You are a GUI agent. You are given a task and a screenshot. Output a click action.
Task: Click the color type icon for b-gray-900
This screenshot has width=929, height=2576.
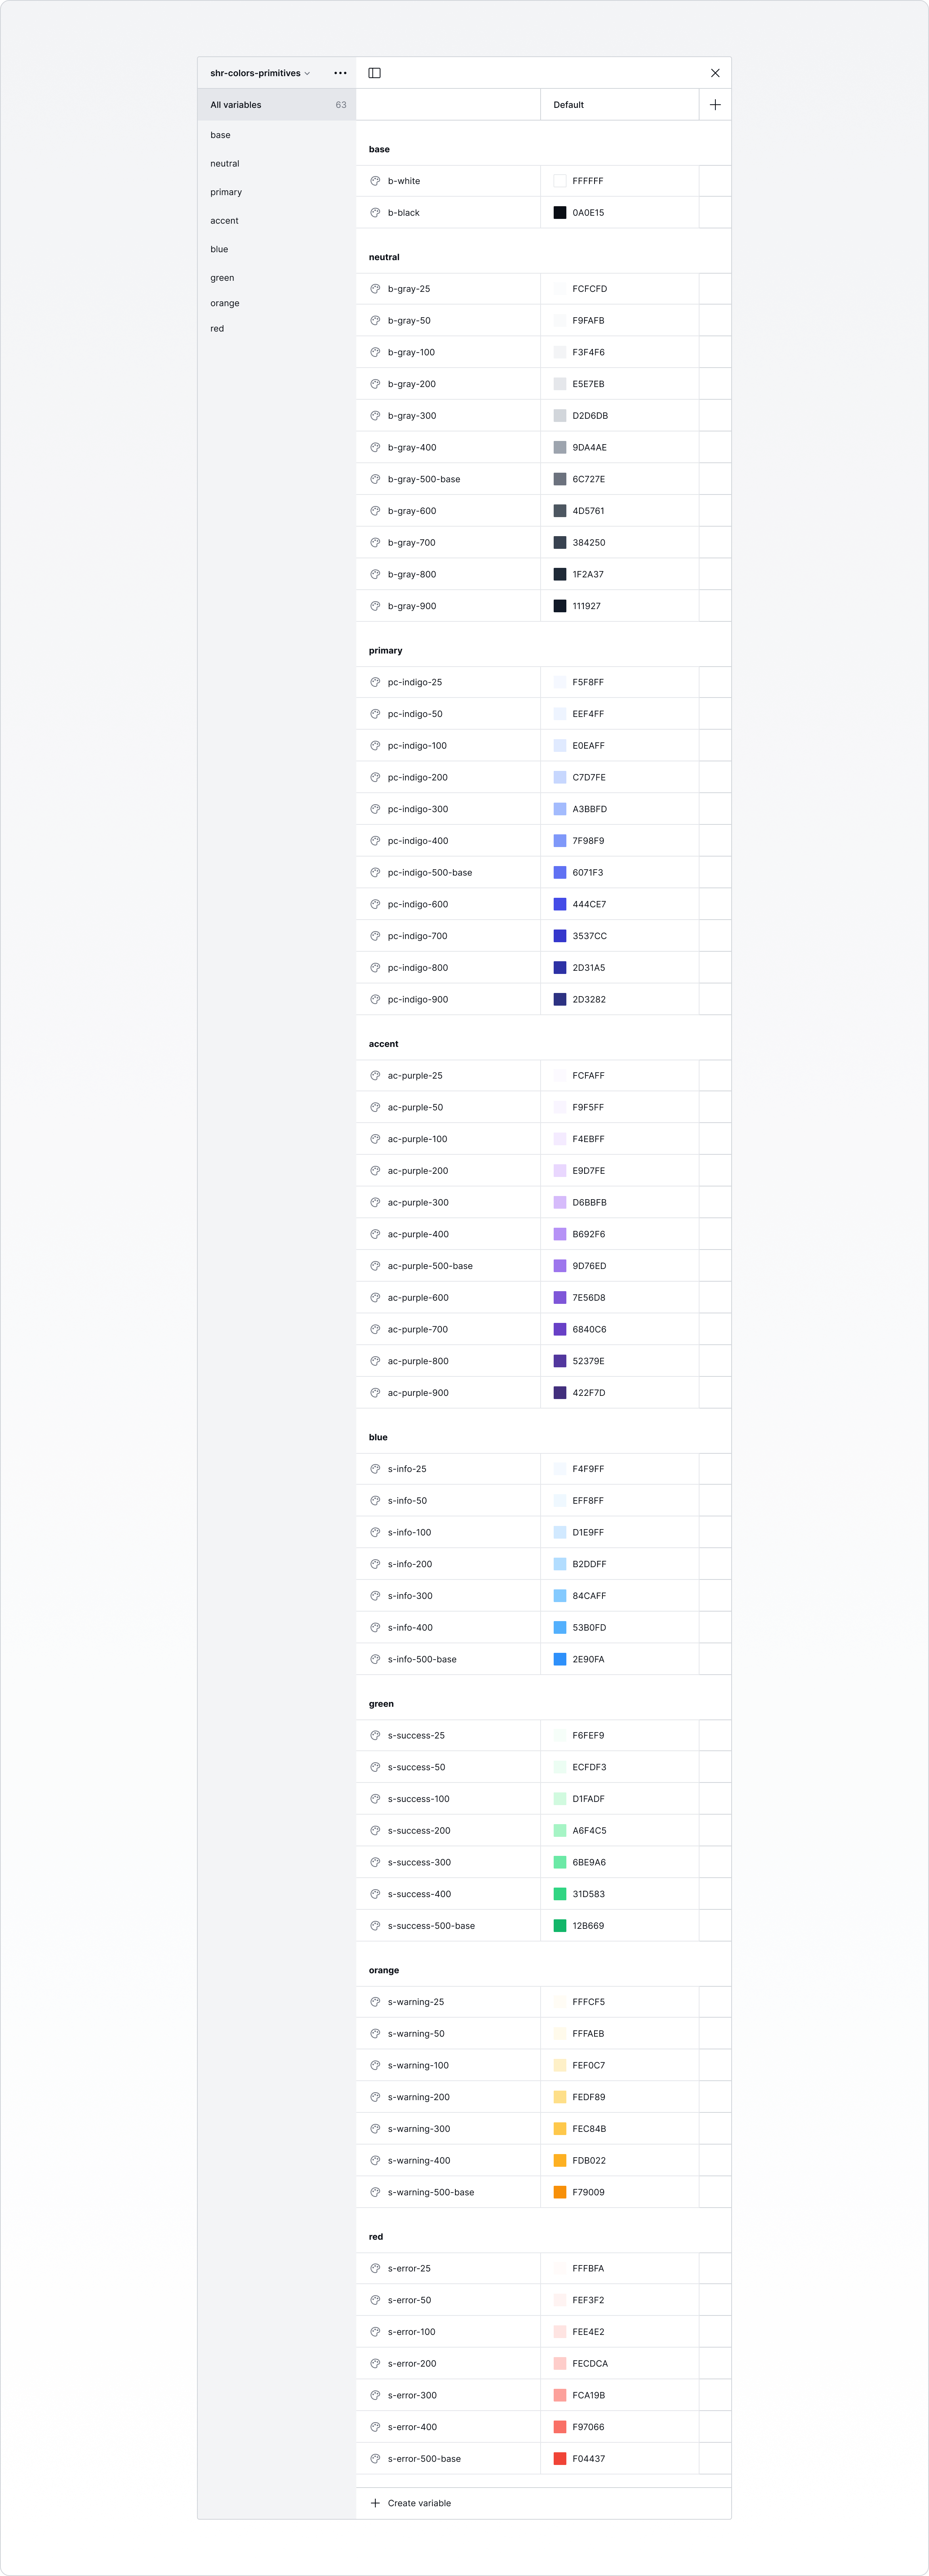376,606
